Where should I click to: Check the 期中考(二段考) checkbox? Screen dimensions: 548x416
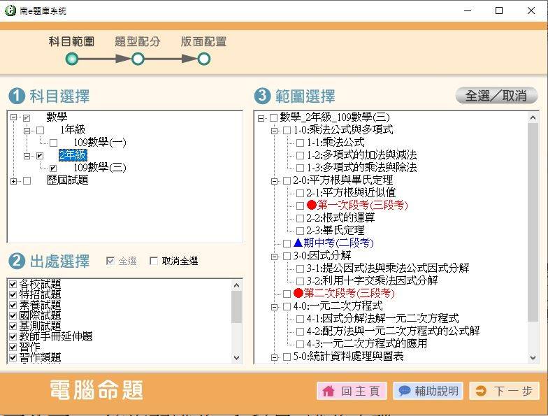coord(287,243)
